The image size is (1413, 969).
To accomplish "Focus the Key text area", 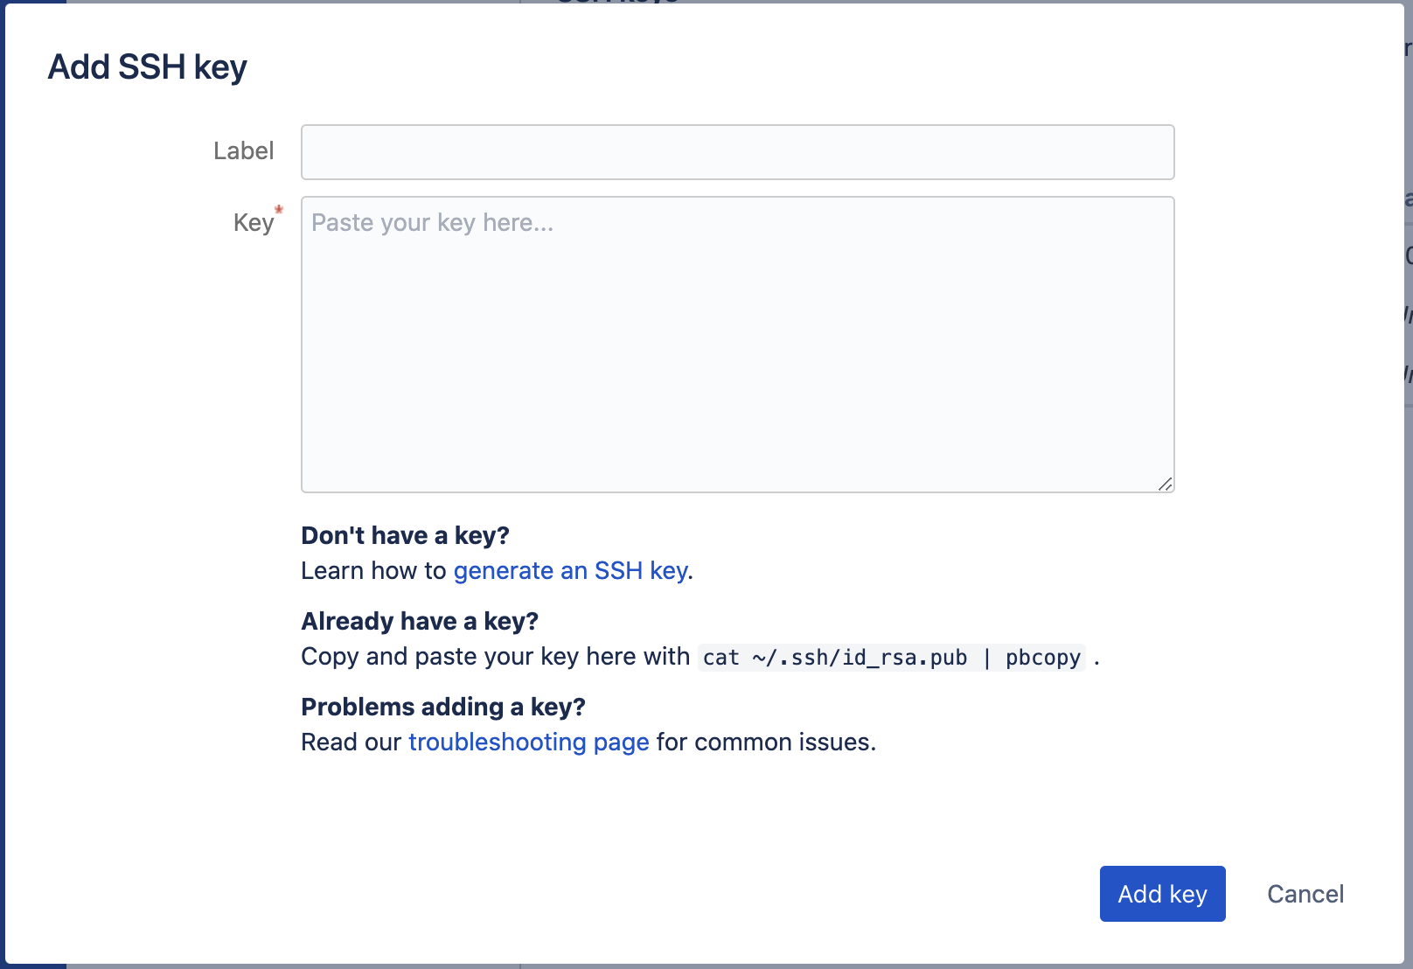I will pos(737,345).
